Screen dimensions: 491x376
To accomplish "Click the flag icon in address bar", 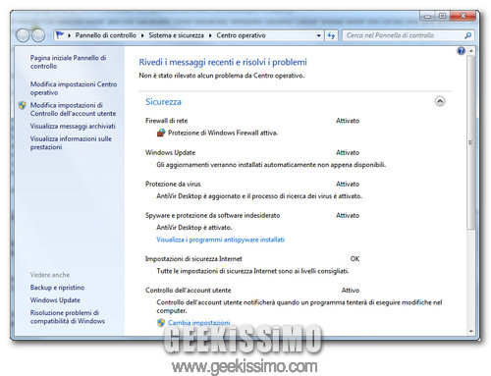I will tap(60, 34).
